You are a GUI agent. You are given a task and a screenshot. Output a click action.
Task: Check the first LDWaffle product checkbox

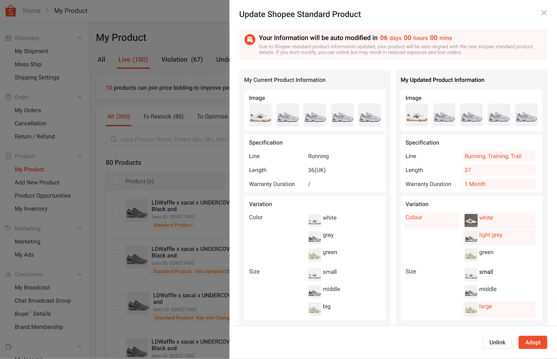point(116,211)
